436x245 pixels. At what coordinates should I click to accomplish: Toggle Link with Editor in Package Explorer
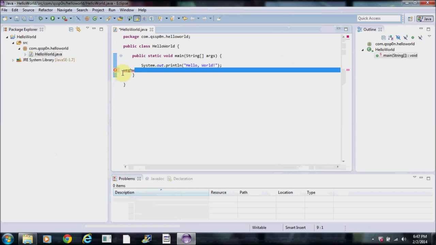tap(78, 29)
